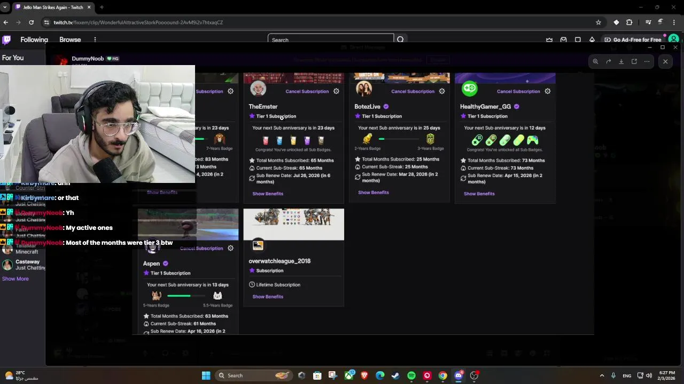Click TheEmster profile avatar
Screen dimensions: 684x384
point(258,89)
